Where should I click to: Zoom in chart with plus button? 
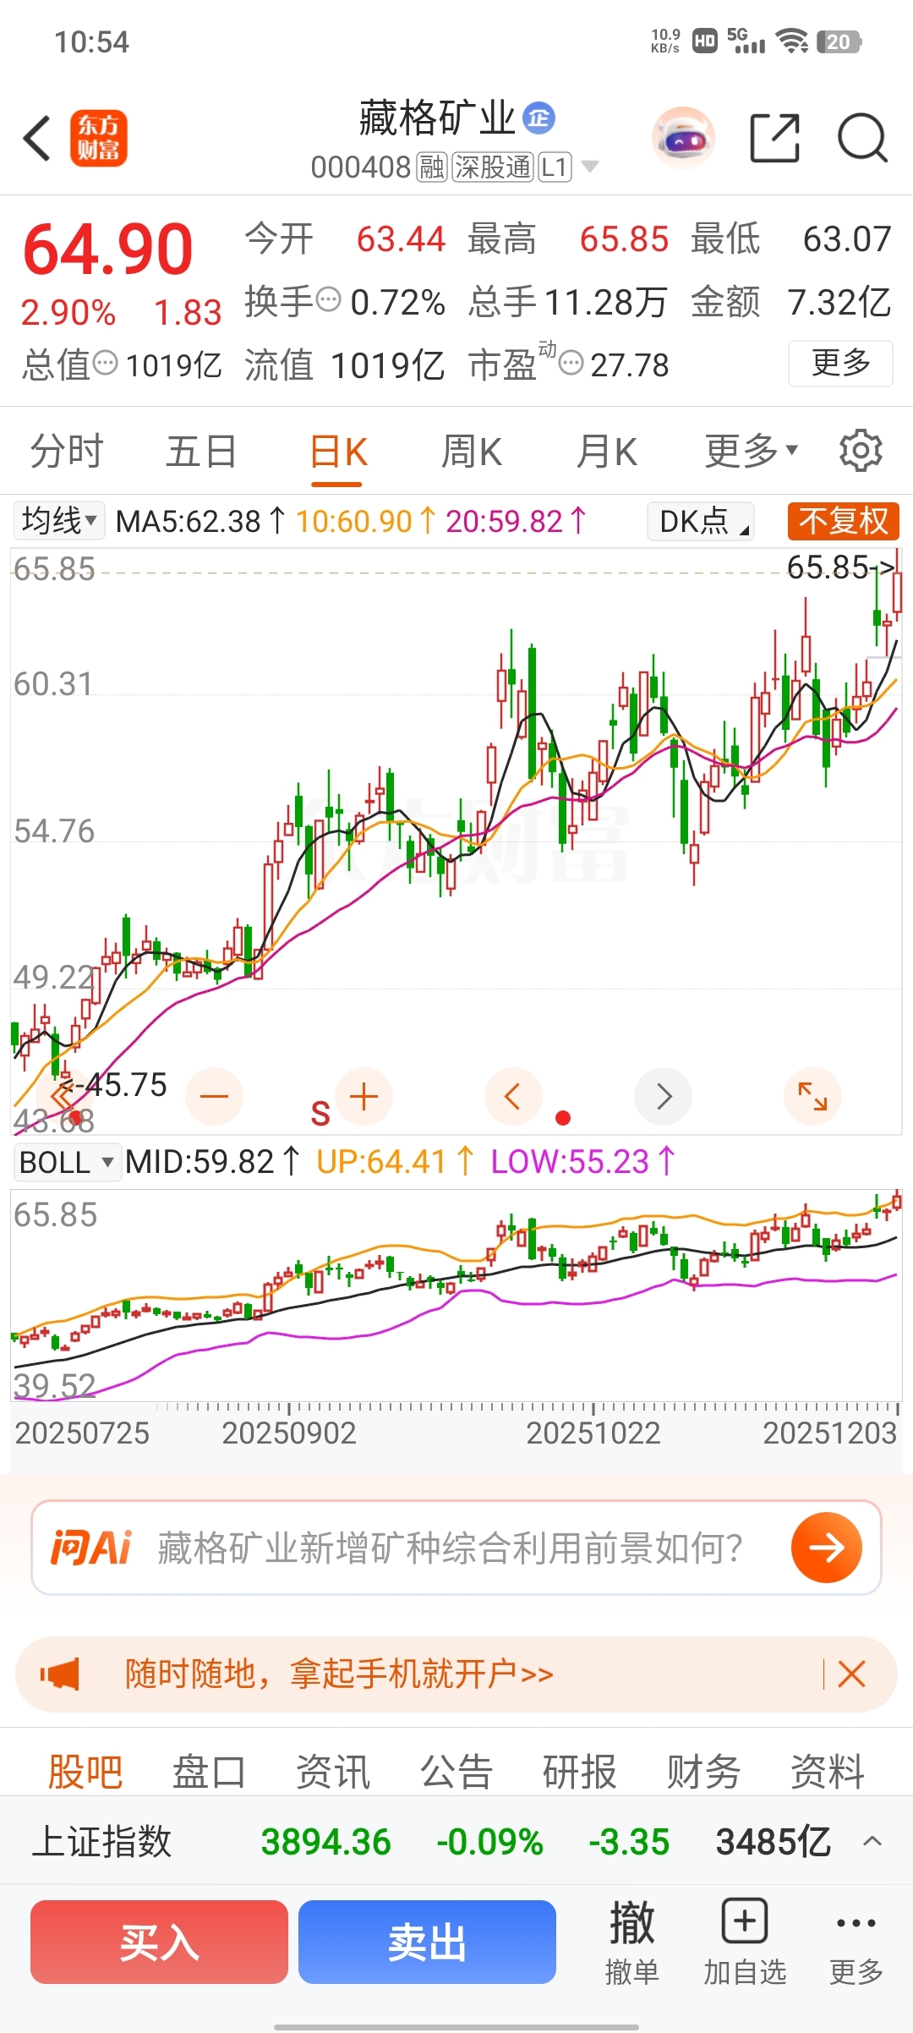pos(364,1097)
